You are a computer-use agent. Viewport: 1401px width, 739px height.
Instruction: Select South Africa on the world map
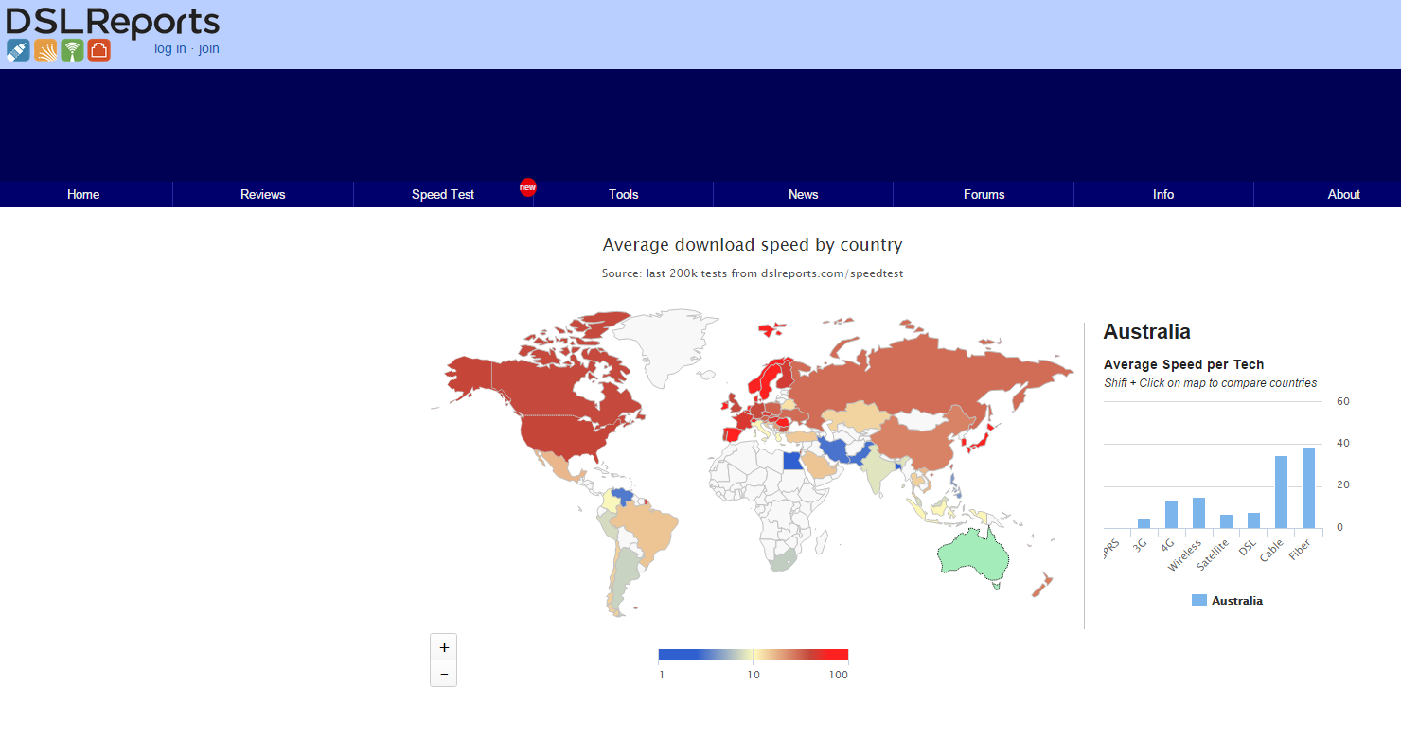779,560
